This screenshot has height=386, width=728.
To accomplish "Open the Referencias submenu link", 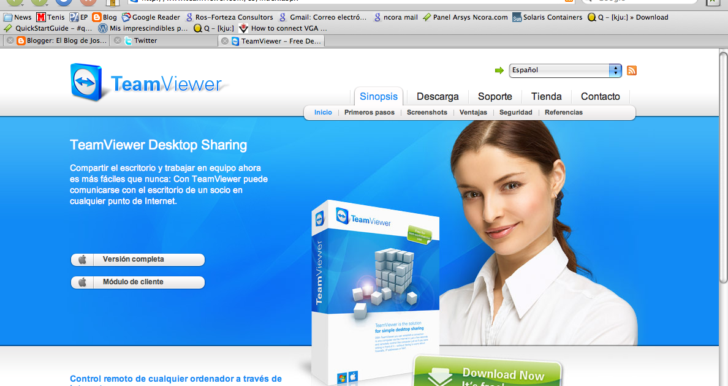I will pos(563,112).
